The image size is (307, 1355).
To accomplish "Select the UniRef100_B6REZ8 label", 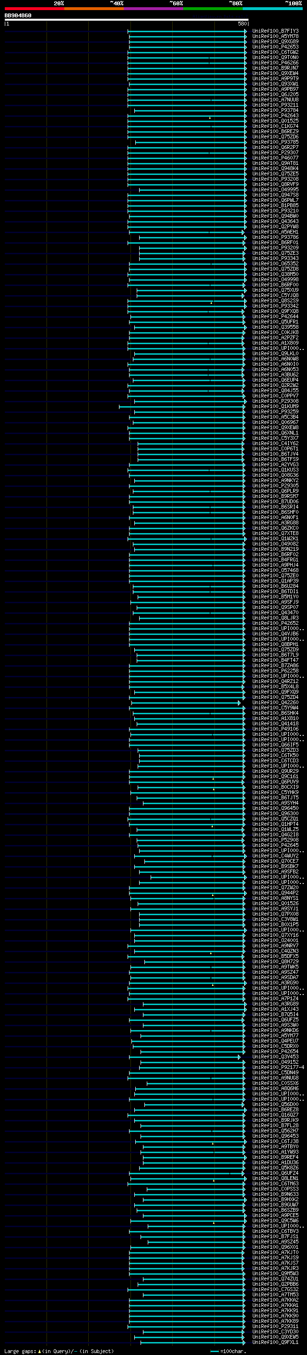I will 275,1110.
